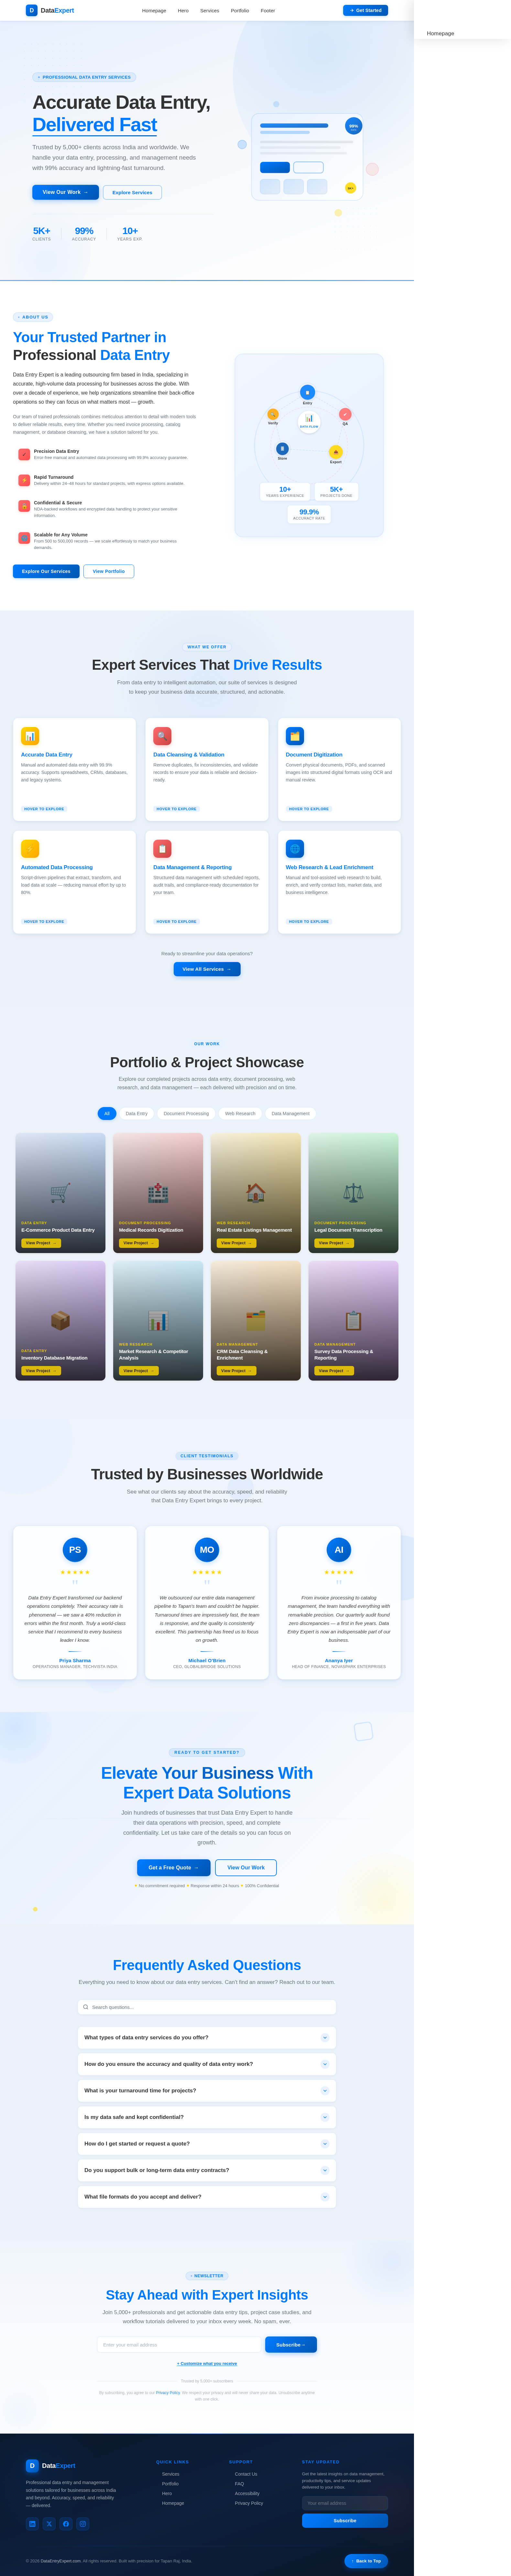The image size is (511, 2576).
Task: View Project for Legal Document Transcription
Action: coord(334,1243)
